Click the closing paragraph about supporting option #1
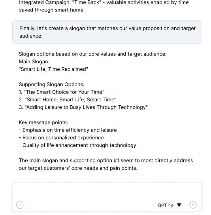Image resolution: width=211 pixels, height=215 pixels. (x=106, y=164)
